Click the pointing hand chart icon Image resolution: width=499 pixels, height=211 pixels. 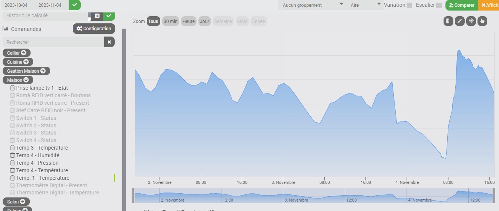(482, 21)
